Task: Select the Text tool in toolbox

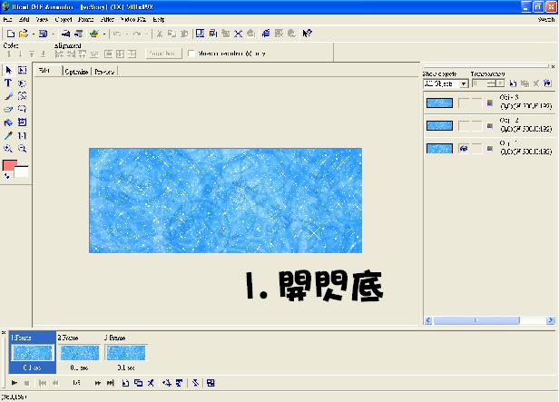Action: tap(8, 83)
